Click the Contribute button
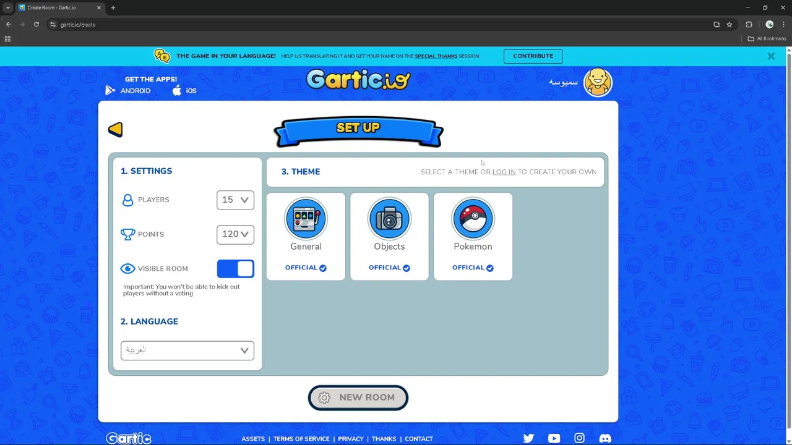Screen dimensions: 792x445 point(533,56)
